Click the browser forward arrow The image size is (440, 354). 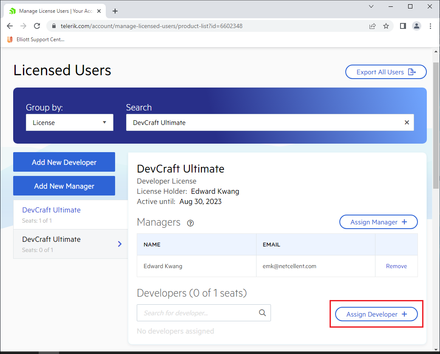coord(23,26)
